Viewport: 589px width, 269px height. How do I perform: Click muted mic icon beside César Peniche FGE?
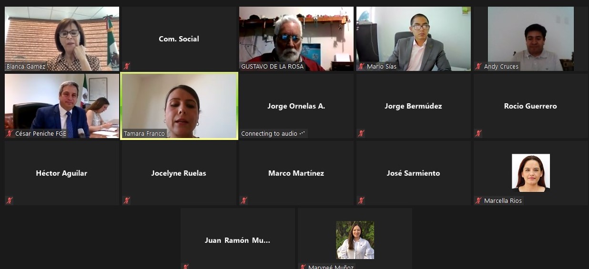coord(10,133)
